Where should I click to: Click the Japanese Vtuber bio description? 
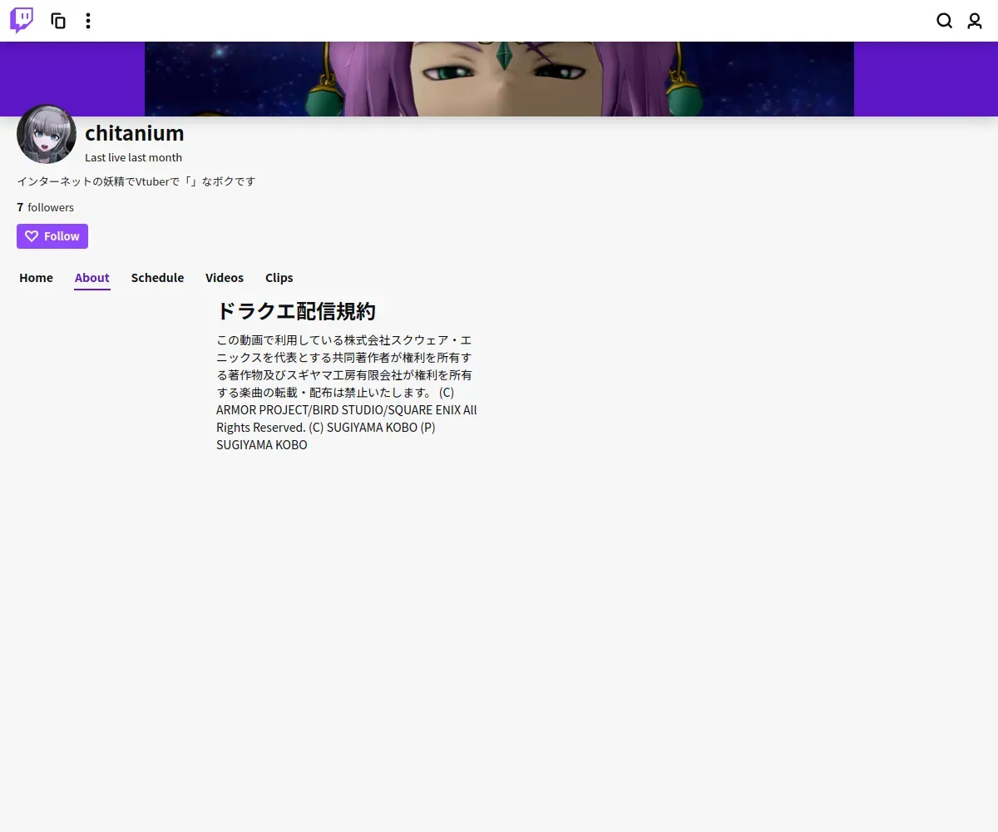pos(136,181)
